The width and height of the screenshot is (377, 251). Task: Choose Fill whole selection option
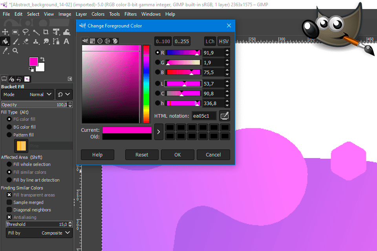9,164
